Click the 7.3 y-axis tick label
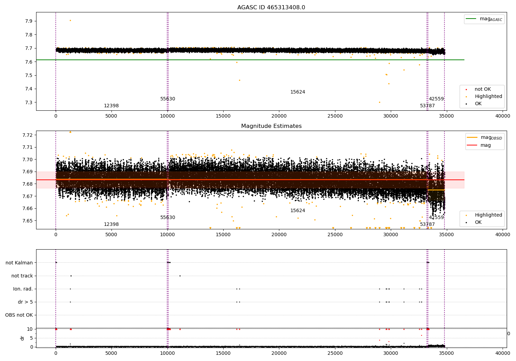516x361 pixels. pyautogui.click(x=29, y=103)
